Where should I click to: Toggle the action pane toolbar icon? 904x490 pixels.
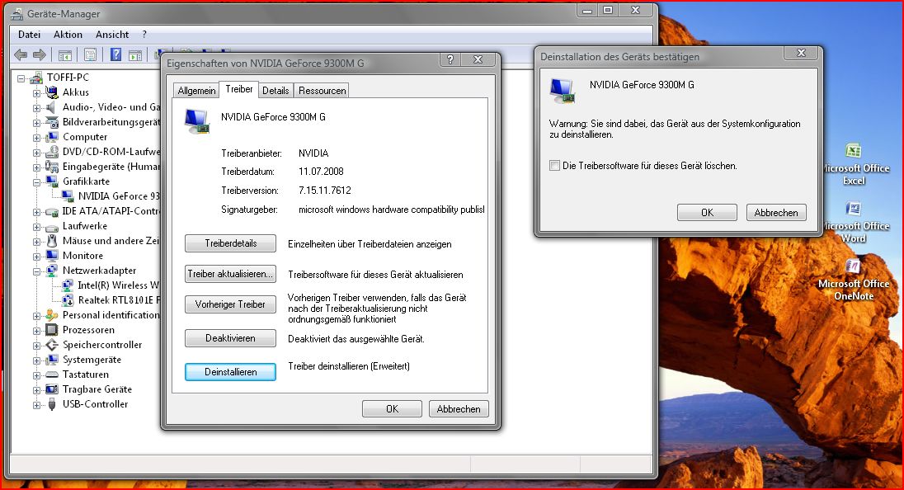click(135, 55)
